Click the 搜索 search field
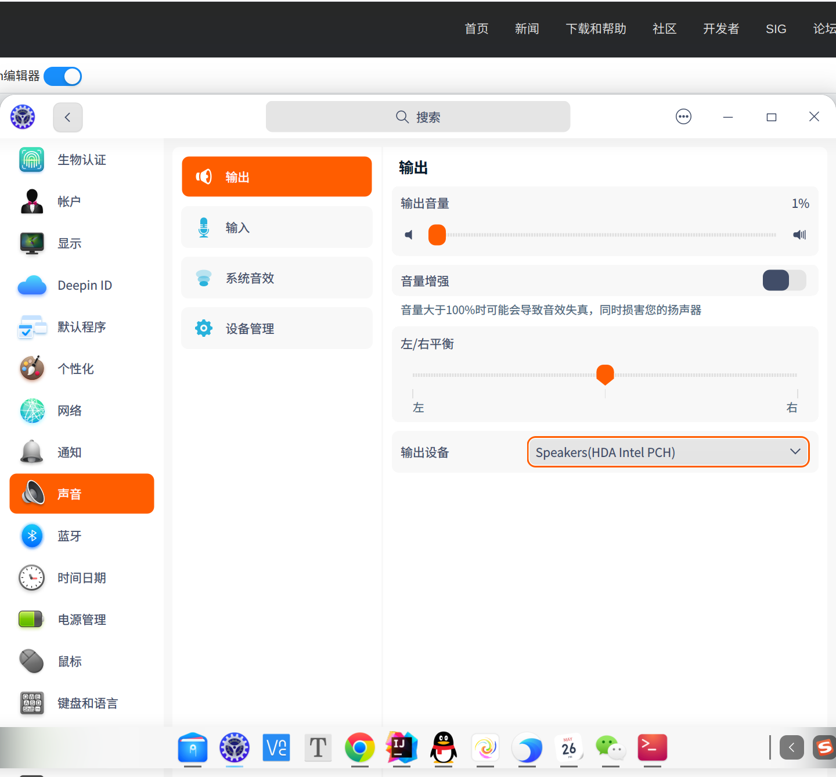The image size is (836, 777). (418, 117)
